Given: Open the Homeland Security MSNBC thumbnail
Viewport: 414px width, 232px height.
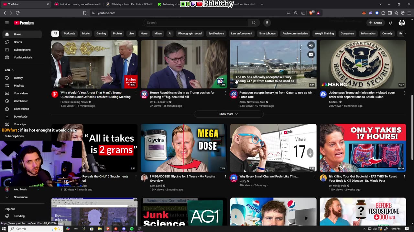Looking at the screenshot, I should [x=363, y=64].
